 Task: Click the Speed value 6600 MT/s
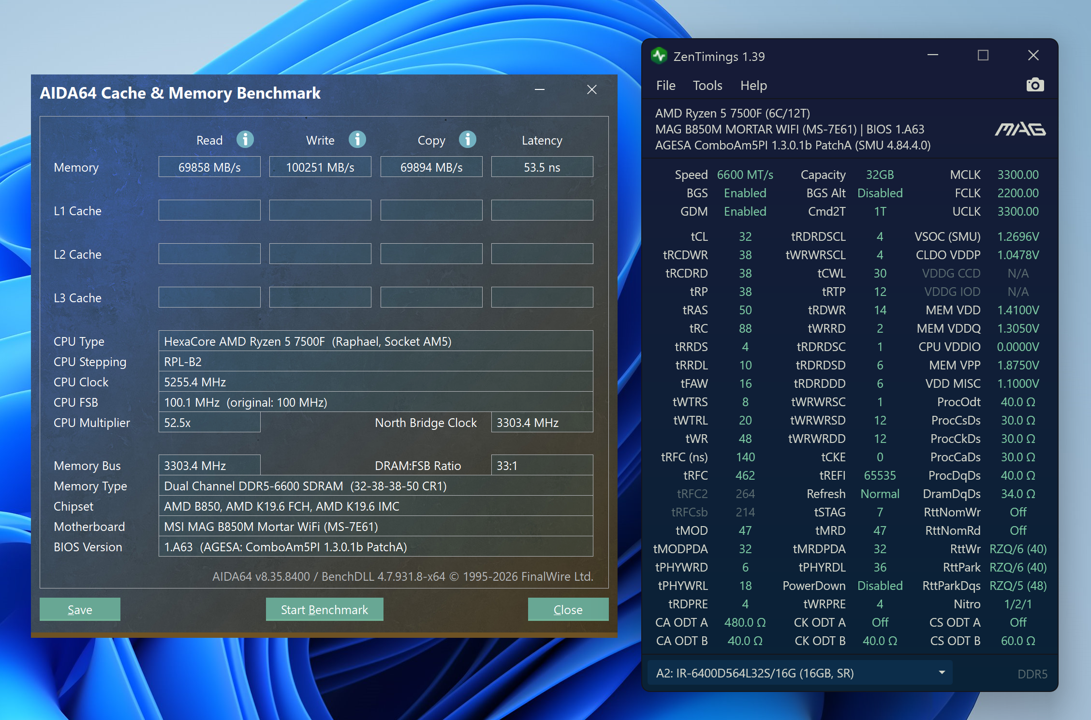click(745, 175)
